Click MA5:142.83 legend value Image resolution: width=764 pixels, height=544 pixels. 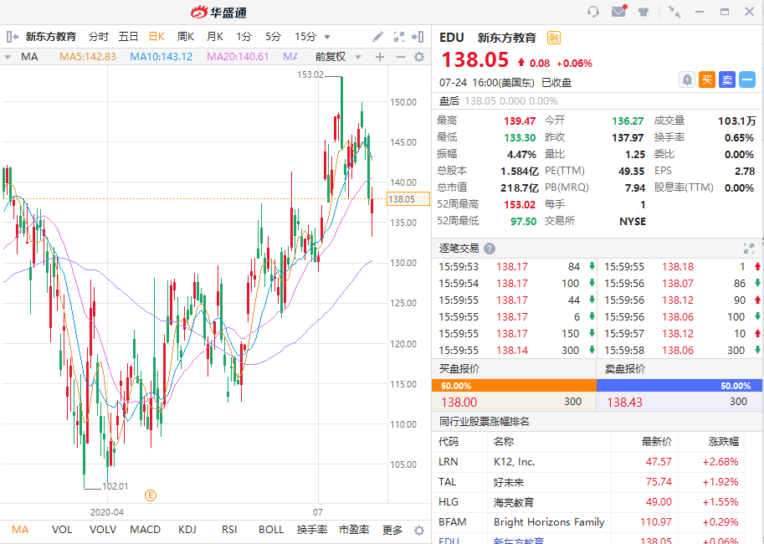88,57
